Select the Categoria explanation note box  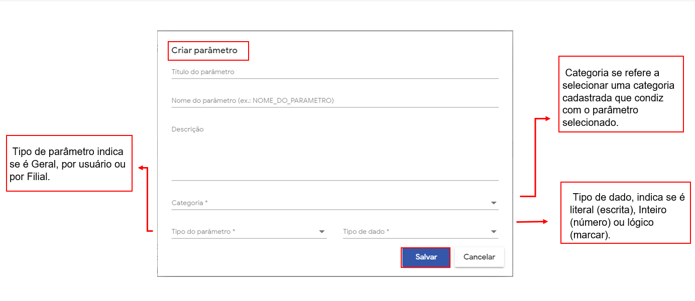[x=621, y=94]
